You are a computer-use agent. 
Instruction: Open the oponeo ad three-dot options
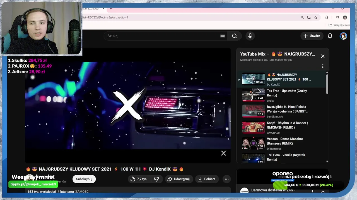click(313, 191)
